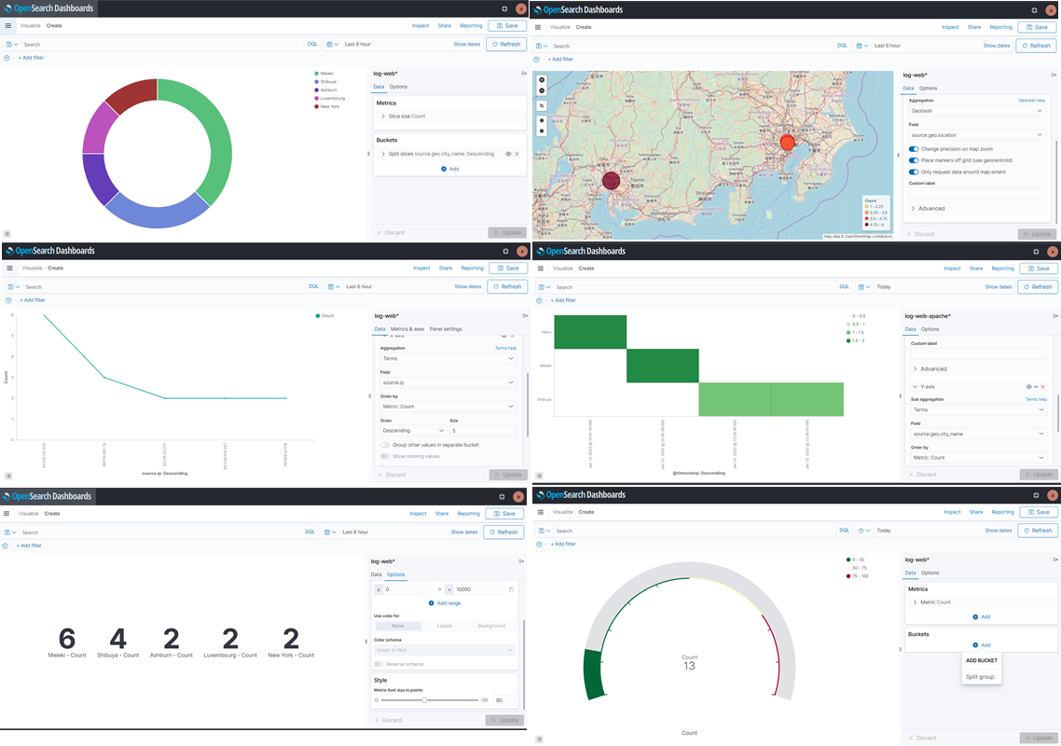Image resolution: width=1061 pixels, height=746 pixels.
Task: Click the Size input field showing 5
Action: coord(482,431)
